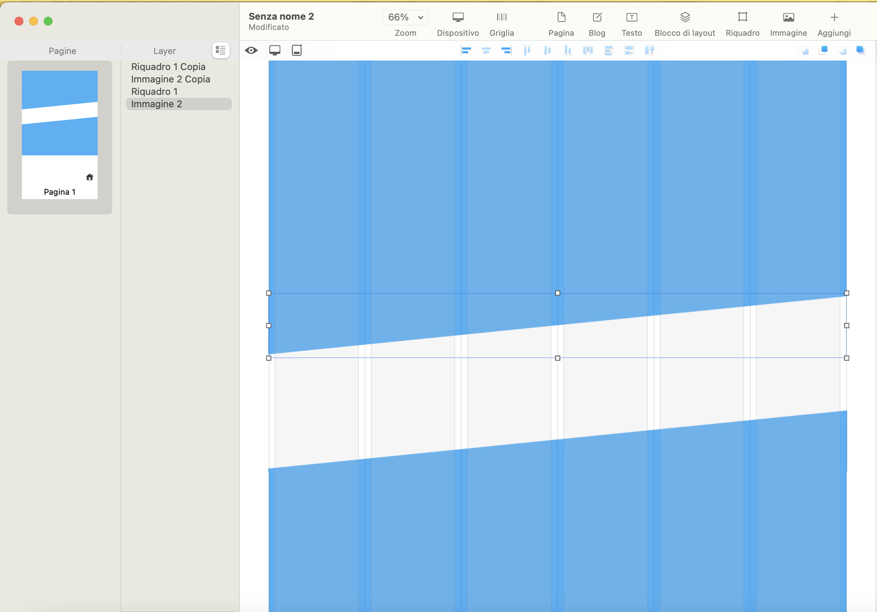Click the top-left selection handle

pos(269,293)
